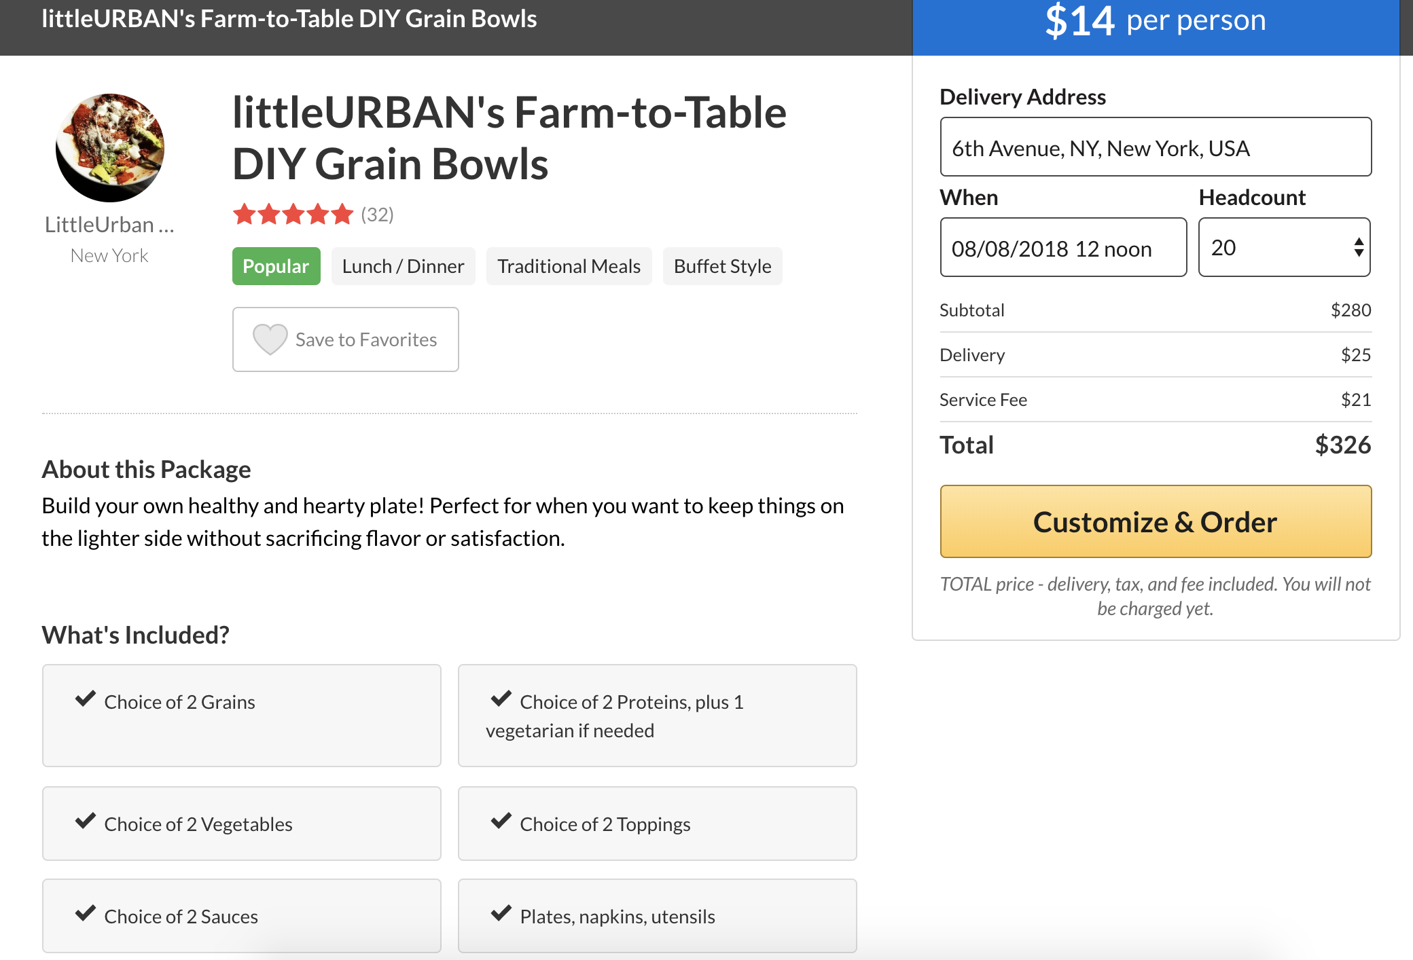Click the Delivery Address input field

pyautogui.click(x=1155, y=147)
